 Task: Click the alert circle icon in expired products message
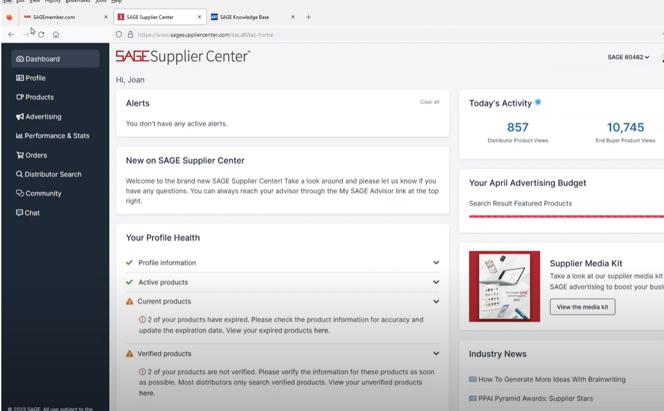(x=143, y=319)
